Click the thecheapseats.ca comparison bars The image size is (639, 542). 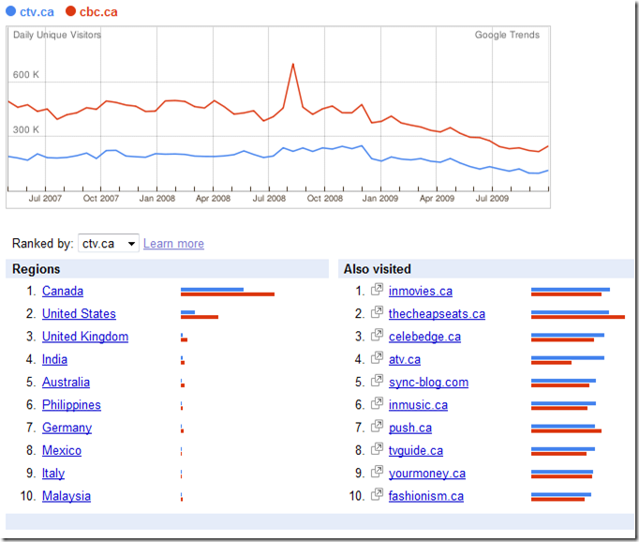tap(578, 314)
